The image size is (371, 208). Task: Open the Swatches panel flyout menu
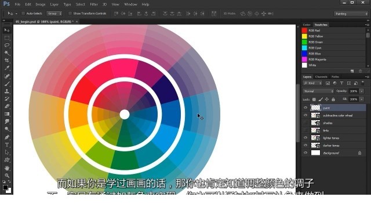coord(367,25)
